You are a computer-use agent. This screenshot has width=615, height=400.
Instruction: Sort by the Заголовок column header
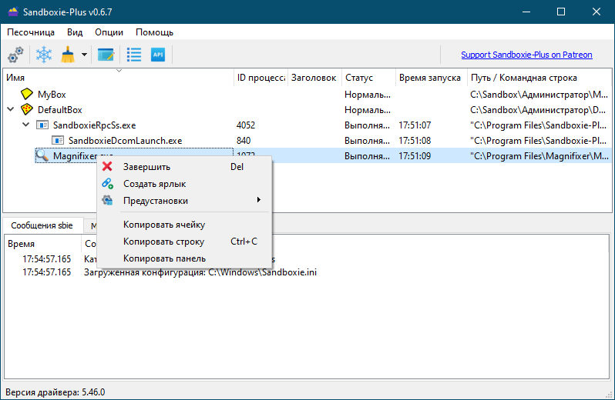click(314, 78)
